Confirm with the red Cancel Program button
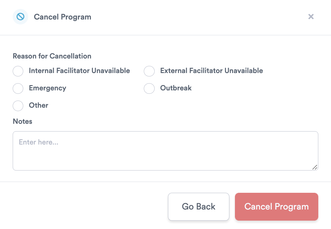 [x=276, y=207]
